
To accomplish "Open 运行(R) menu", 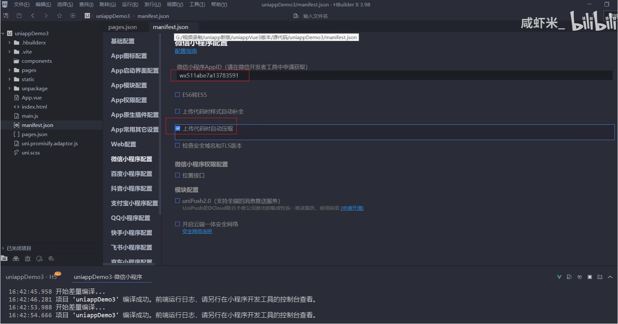I will (x=130, y=5).
